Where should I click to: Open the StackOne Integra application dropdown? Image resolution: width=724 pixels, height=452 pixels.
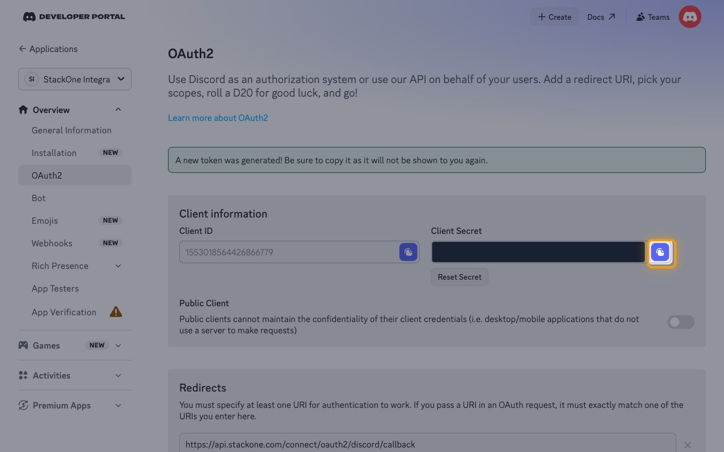[x=75, y=79]
